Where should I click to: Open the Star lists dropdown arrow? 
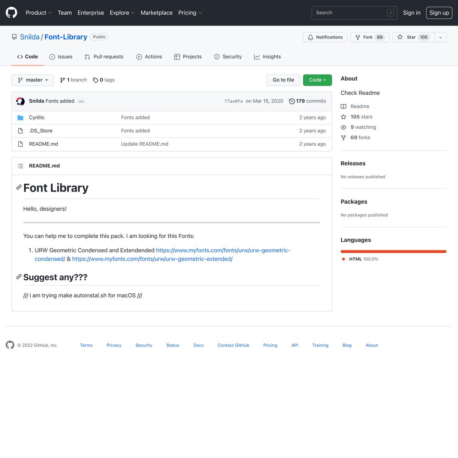(x=440, y=37)
